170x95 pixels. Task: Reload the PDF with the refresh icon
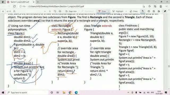pos(14,6)
